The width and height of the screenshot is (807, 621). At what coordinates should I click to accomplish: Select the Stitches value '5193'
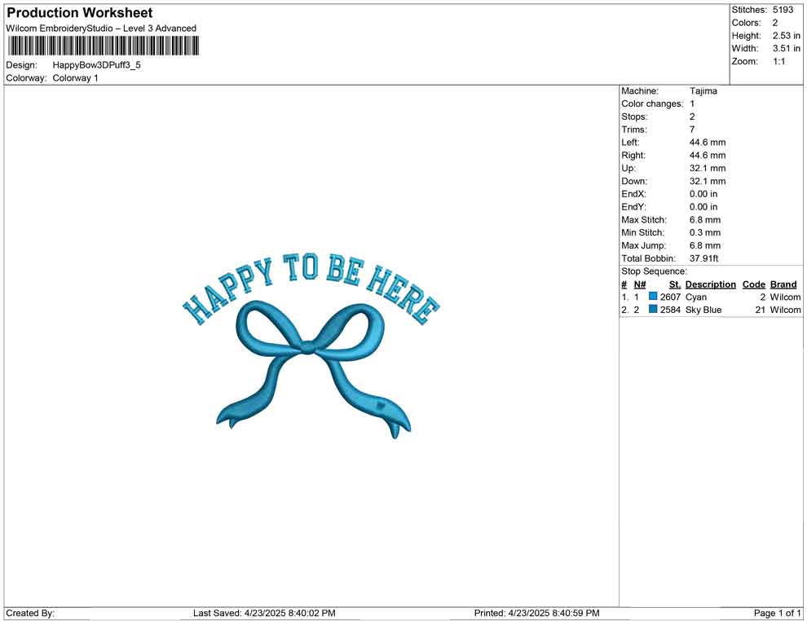click(x=783, y=10)
